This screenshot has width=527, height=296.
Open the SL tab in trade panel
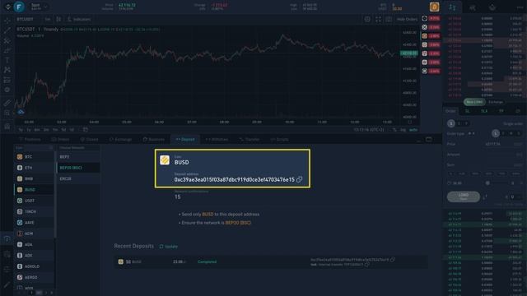point(467,111)
